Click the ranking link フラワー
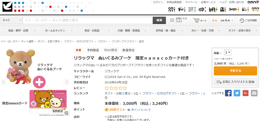260x121 pixels. pos(194,93)
